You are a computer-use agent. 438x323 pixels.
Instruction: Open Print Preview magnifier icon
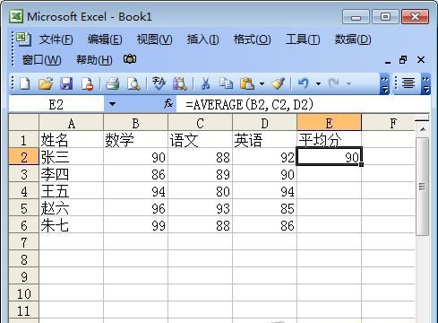[x=133, y=83]
